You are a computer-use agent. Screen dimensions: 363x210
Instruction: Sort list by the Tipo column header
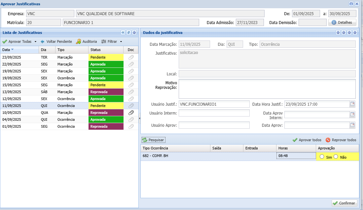coord(72,50)
